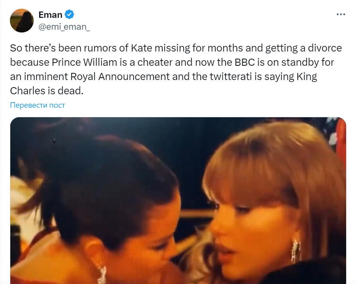Translate the post via Перевести пост
This screenshot has width=356, height=284.
click(37, 105)
